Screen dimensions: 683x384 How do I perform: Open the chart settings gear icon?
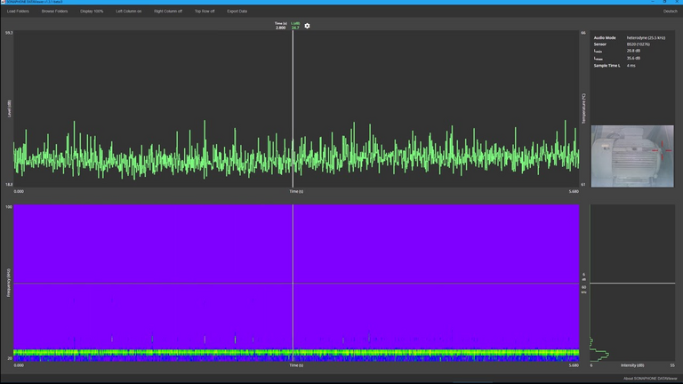308,26
